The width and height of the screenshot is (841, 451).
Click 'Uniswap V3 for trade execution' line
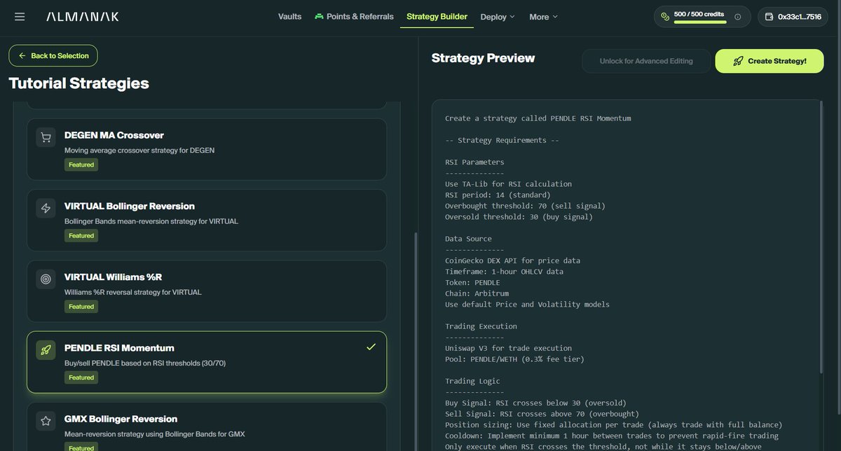pos(508,348)
